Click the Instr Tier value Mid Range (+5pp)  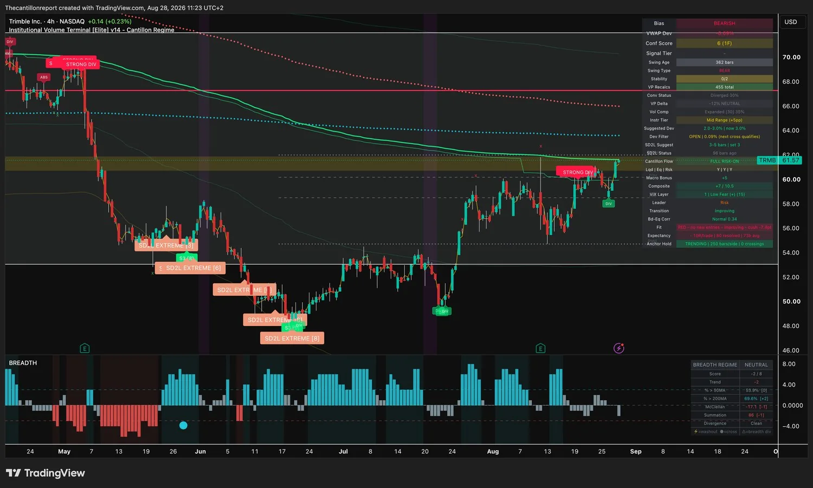(x=725, y=120)
